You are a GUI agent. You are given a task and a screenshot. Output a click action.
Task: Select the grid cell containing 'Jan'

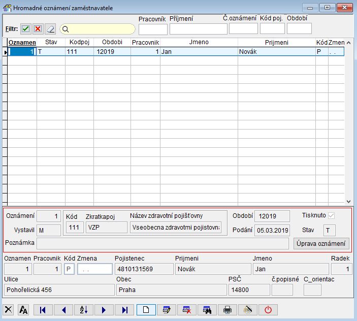point(199,52)
